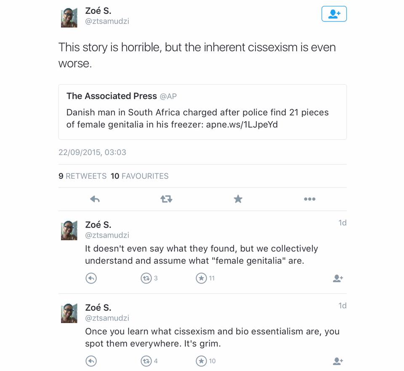This screenshot has width=404, height=371.
Task: Retweet the main tweet
Action: pyautogui.click(x=166, y=199)
